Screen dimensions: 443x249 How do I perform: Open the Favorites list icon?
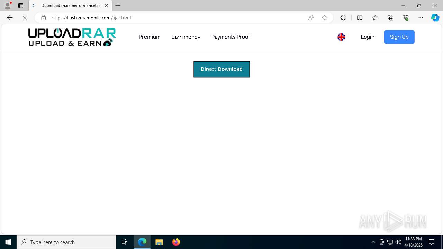click(x=375, y=18)
